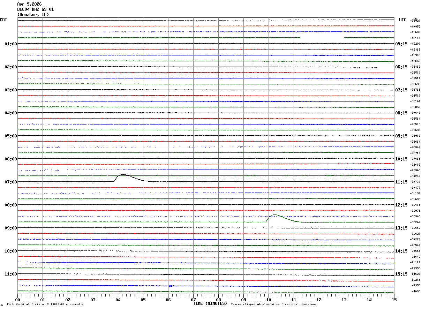Select the 05:00 CDT row label
Viewport: 422px width, 309px height.
pyautogui.click(x=11, y=136)
